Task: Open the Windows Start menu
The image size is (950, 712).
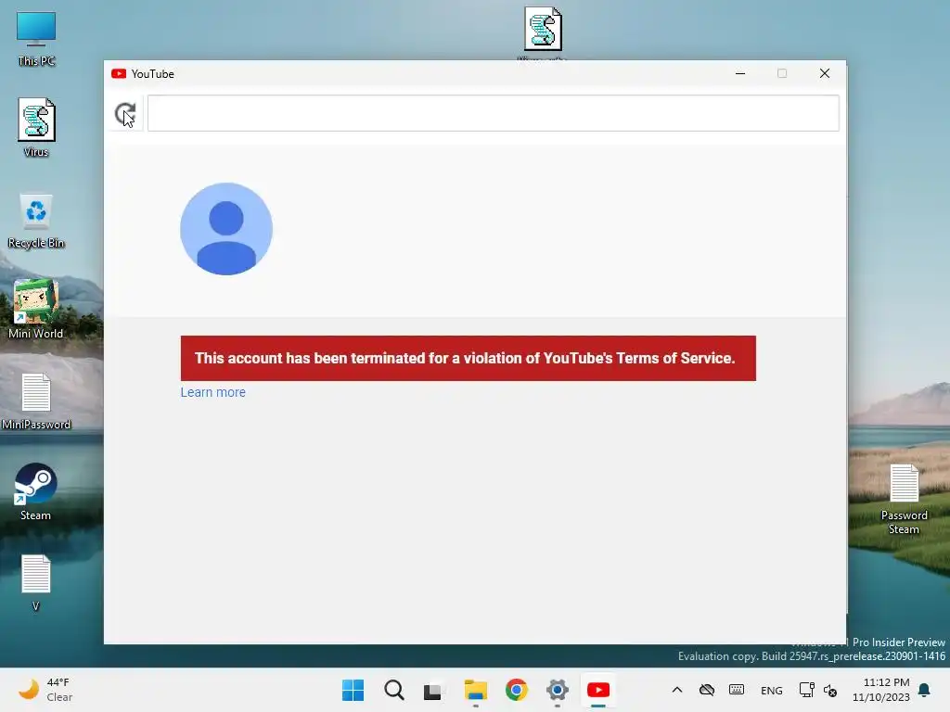Action: 353,690
